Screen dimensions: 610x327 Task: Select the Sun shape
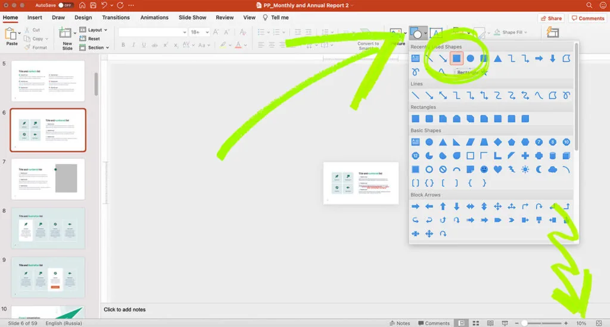525,169
